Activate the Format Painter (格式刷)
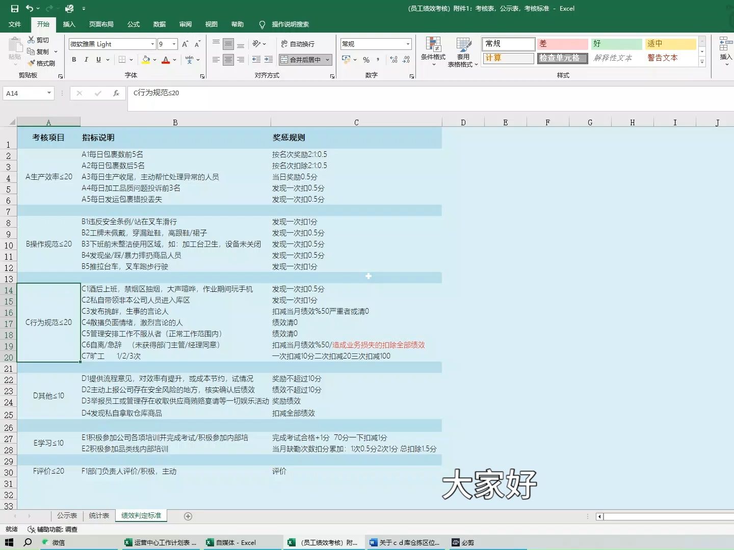Image resolution: width=734 pixels, height=550 pixels. (x=41, y=63)
